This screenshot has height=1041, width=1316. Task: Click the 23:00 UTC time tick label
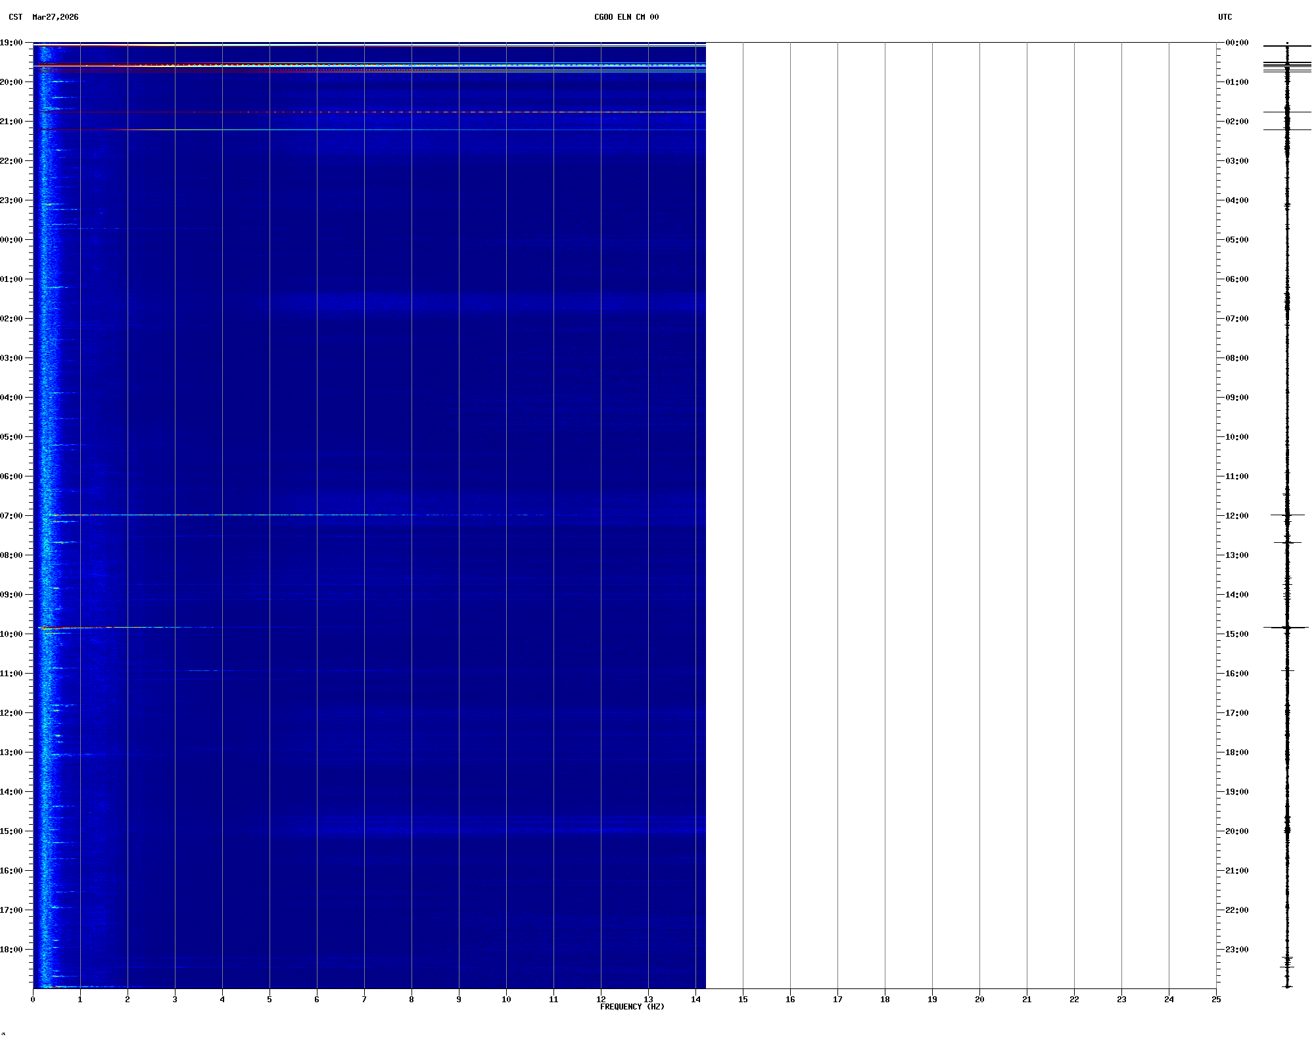pos(1236,950)
